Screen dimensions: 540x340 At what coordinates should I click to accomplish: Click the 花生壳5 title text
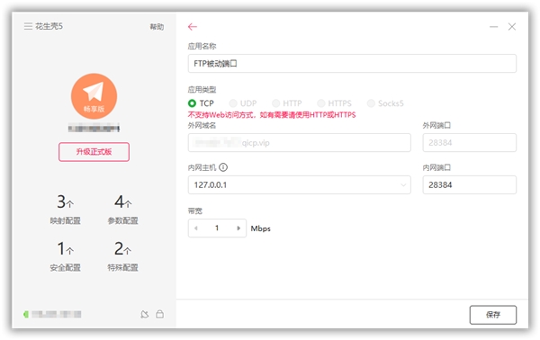(49, 26)
